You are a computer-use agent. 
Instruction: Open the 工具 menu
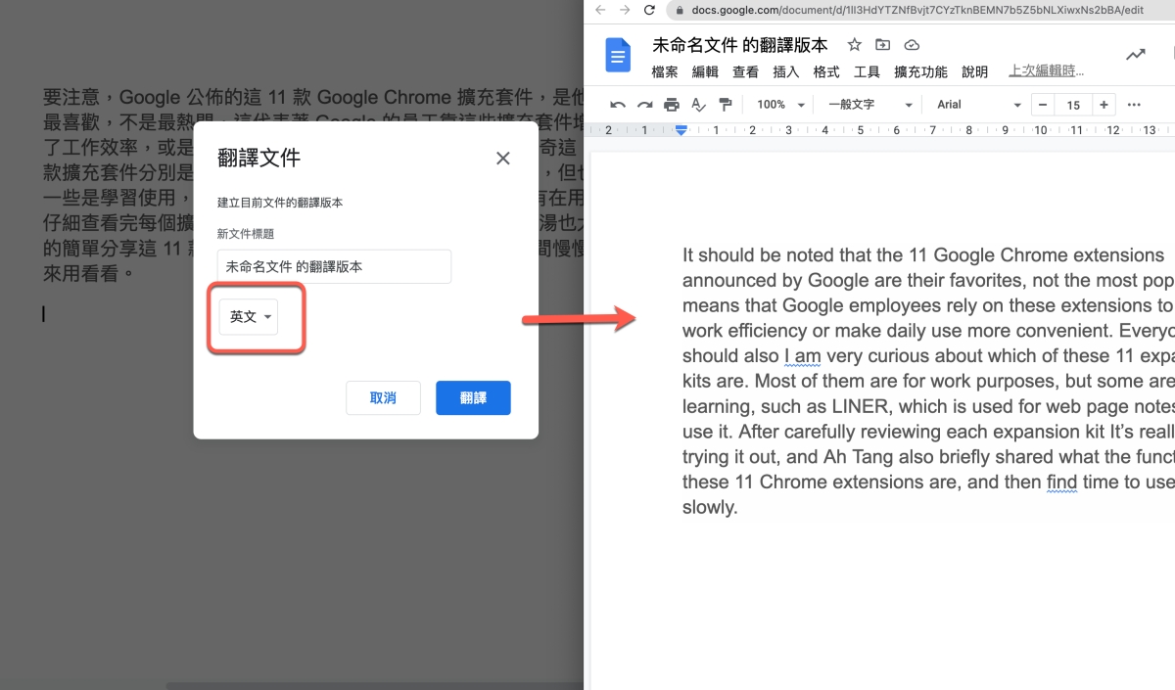coord(867,71)
